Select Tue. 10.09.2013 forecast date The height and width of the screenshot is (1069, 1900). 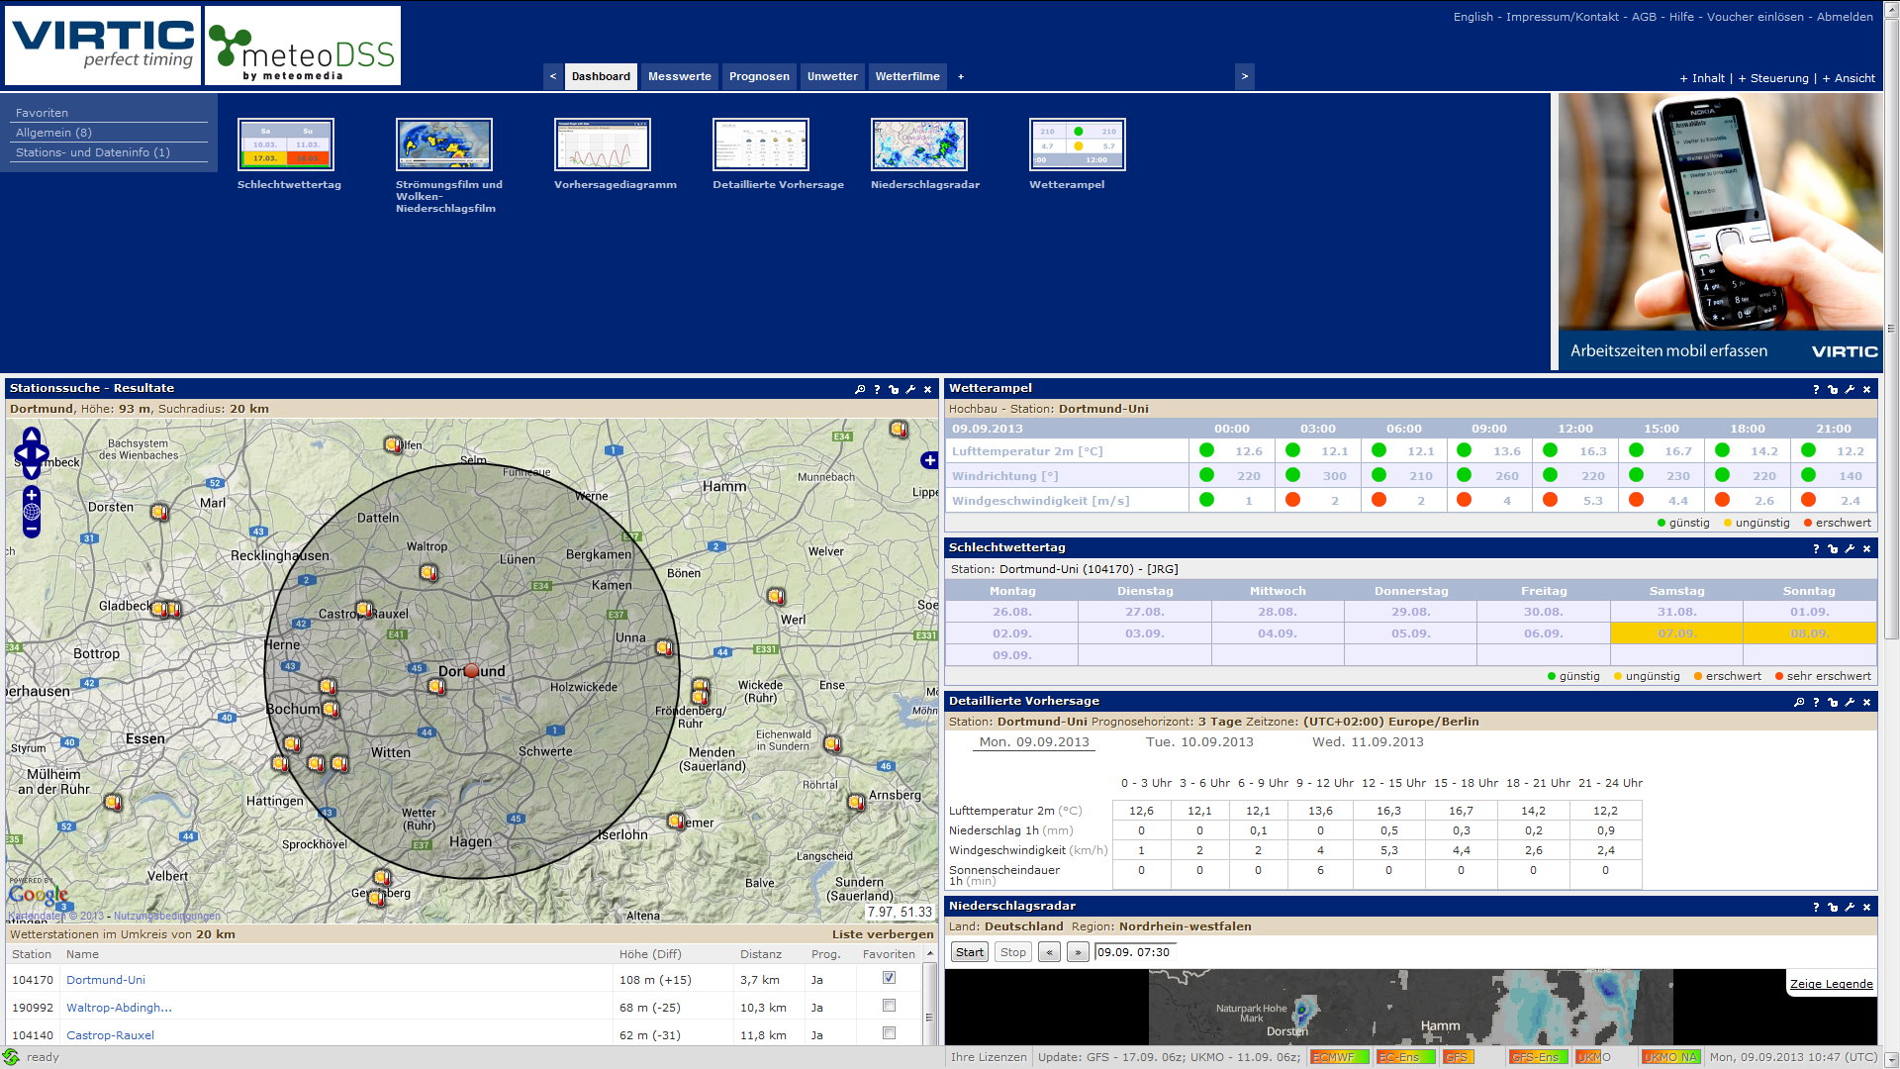1199,742
